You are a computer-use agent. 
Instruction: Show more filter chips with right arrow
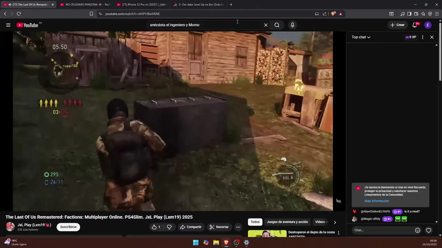click(x=335, y=222)
